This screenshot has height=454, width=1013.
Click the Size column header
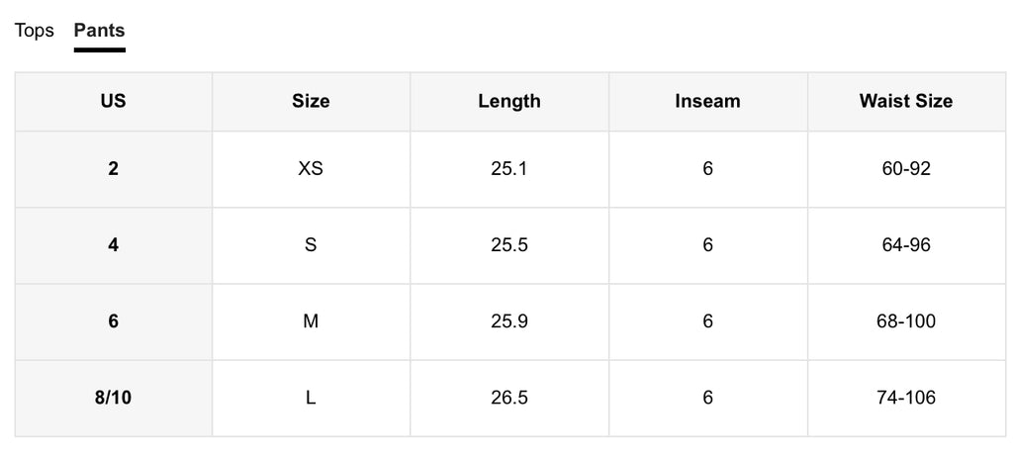(x=311, y=101)
